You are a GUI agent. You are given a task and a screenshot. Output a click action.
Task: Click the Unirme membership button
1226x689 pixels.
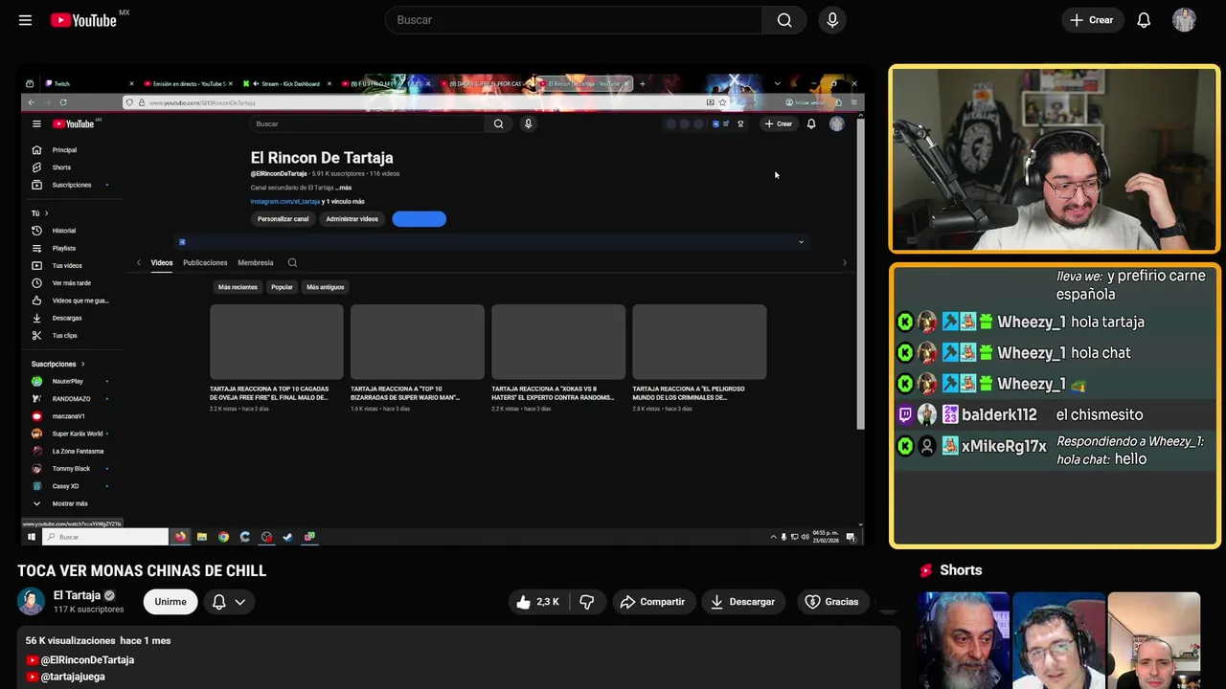coord(170,602)
